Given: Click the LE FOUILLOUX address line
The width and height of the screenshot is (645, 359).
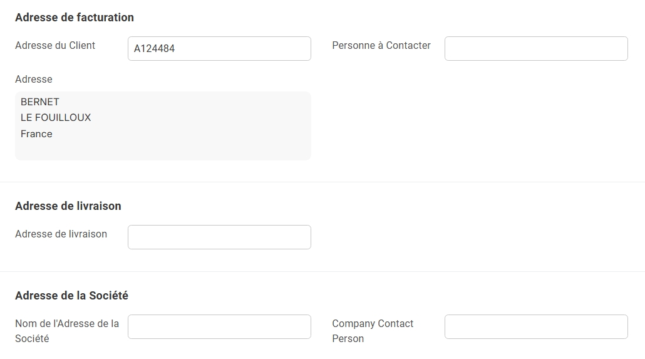Looking at the screenshot, I should [56, 118].
